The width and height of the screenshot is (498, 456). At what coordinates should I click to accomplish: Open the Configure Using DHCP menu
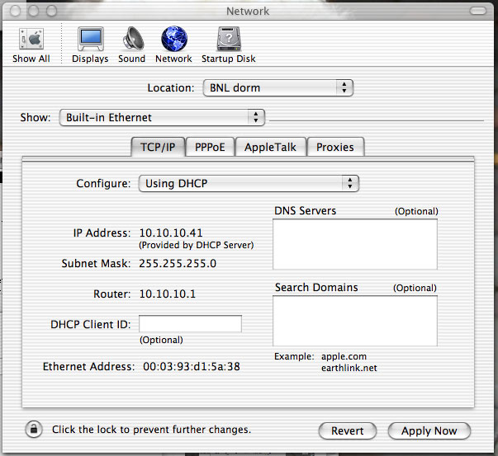pos(248,183)
